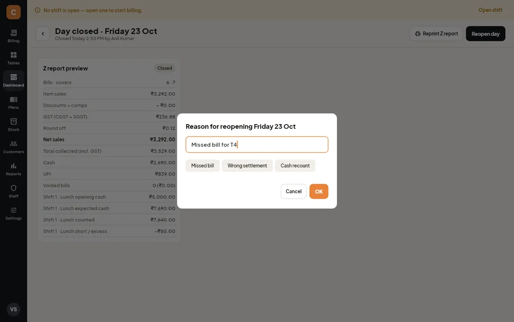Select the Missed bill reason chip
This screenshot has width=514, height=322.
tap(203, 165)
